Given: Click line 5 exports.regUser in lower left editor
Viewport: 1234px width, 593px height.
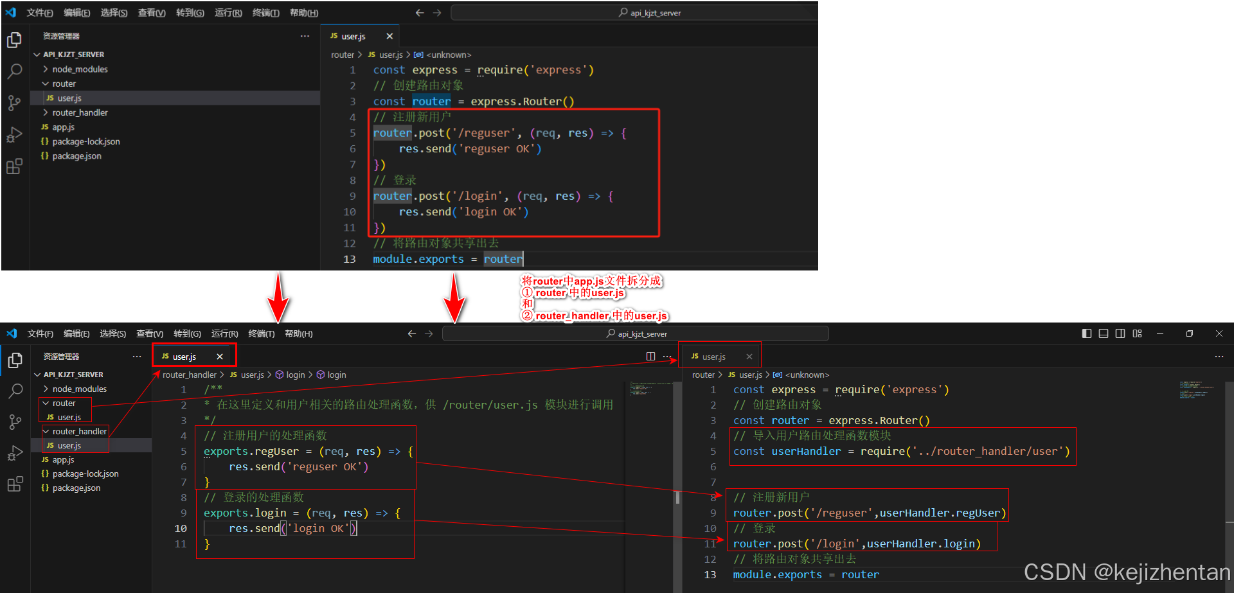Looking at the screenshot, I should [x=251, y=451].
